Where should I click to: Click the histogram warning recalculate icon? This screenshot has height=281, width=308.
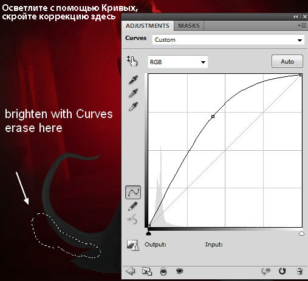tap(133, 245)
